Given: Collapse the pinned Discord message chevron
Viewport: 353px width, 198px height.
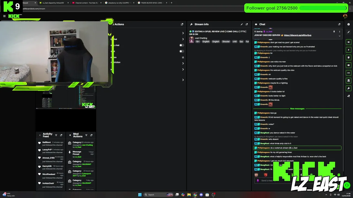Looking at the screenshot, I should [339, 36].
